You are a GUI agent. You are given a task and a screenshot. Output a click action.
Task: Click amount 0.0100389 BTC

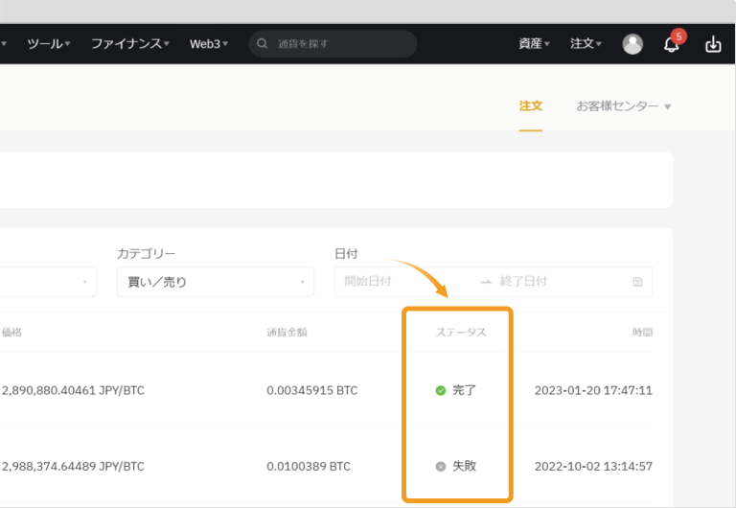(309, 467)
